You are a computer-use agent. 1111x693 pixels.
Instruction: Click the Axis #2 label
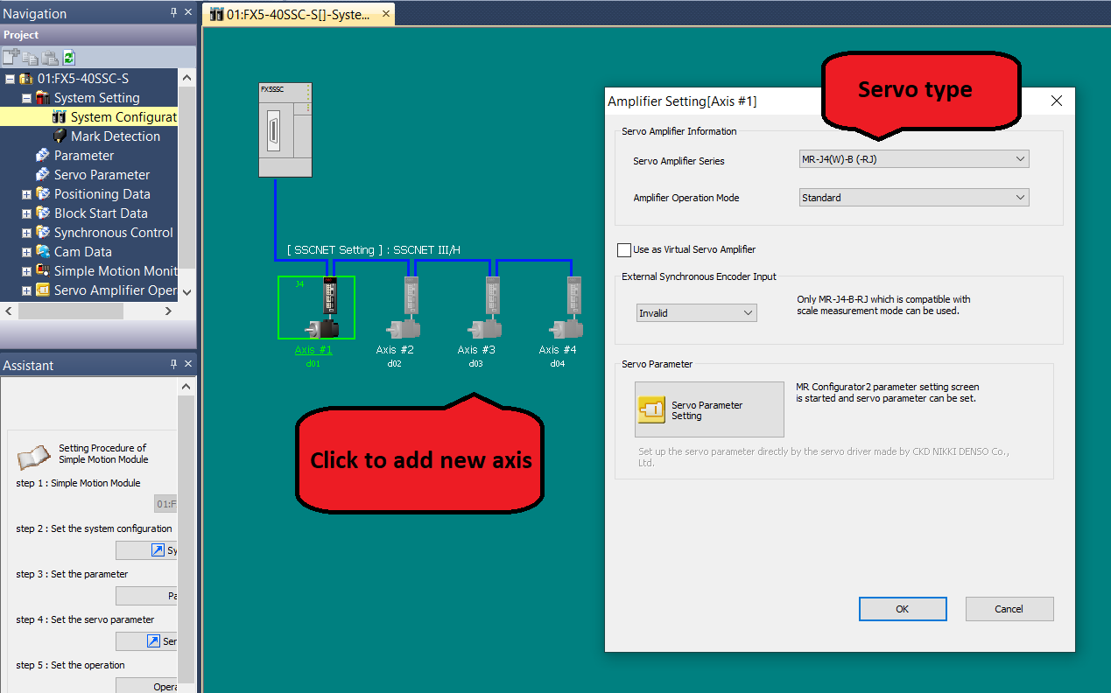pos(395,350)
